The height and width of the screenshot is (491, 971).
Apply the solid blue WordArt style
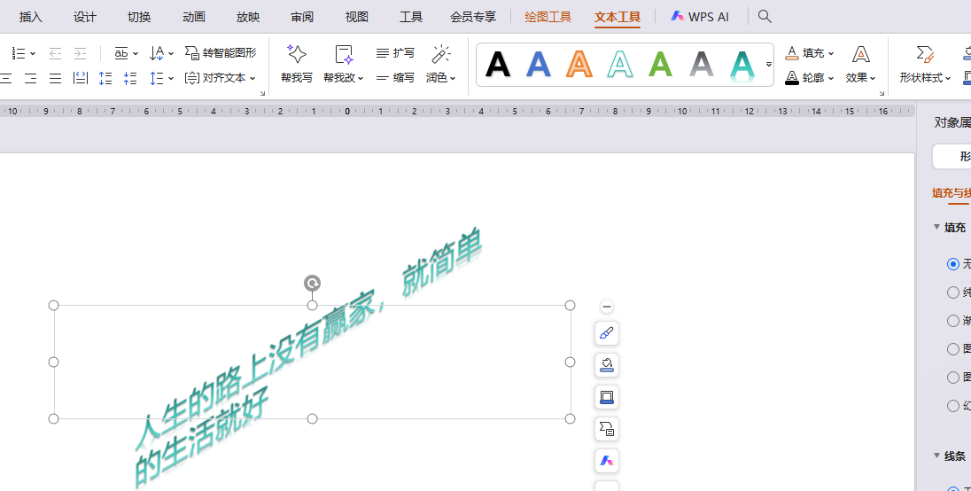pos(539,65)
